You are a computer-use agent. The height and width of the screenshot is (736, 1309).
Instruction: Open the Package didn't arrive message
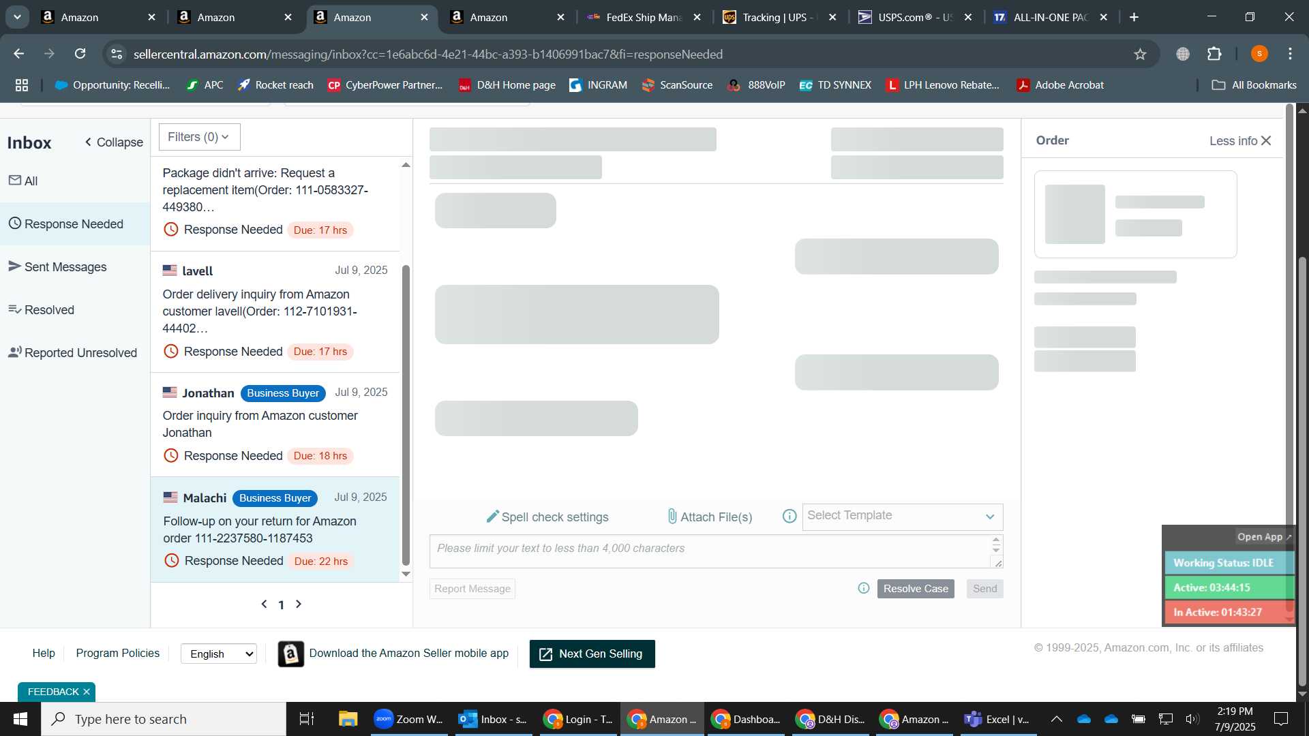(x=275, y=203)
